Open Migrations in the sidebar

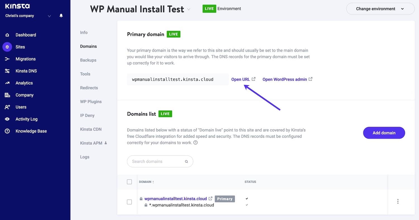25,59
